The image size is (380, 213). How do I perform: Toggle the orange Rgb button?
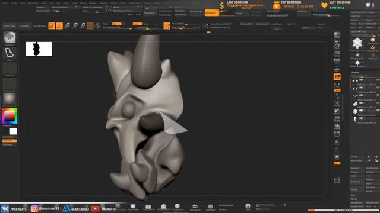(x=116, y=24)
